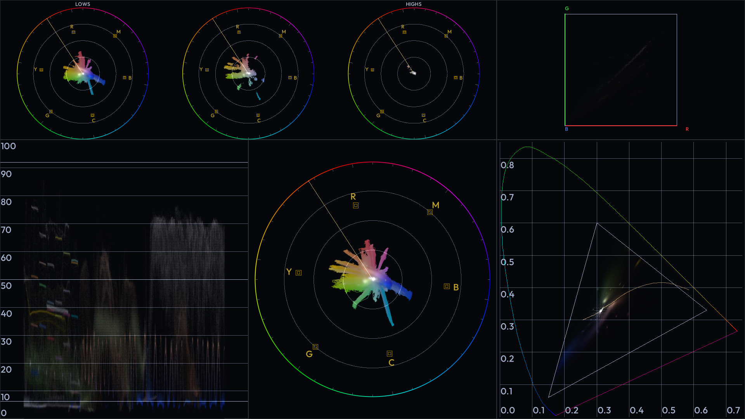
Task: Click the yellow Y letter in main vectorscope
Action: (x=289, y=272)
